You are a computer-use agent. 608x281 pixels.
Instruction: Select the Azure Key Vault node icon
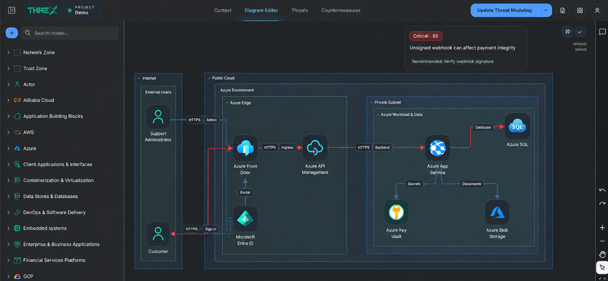click(396, 212)
